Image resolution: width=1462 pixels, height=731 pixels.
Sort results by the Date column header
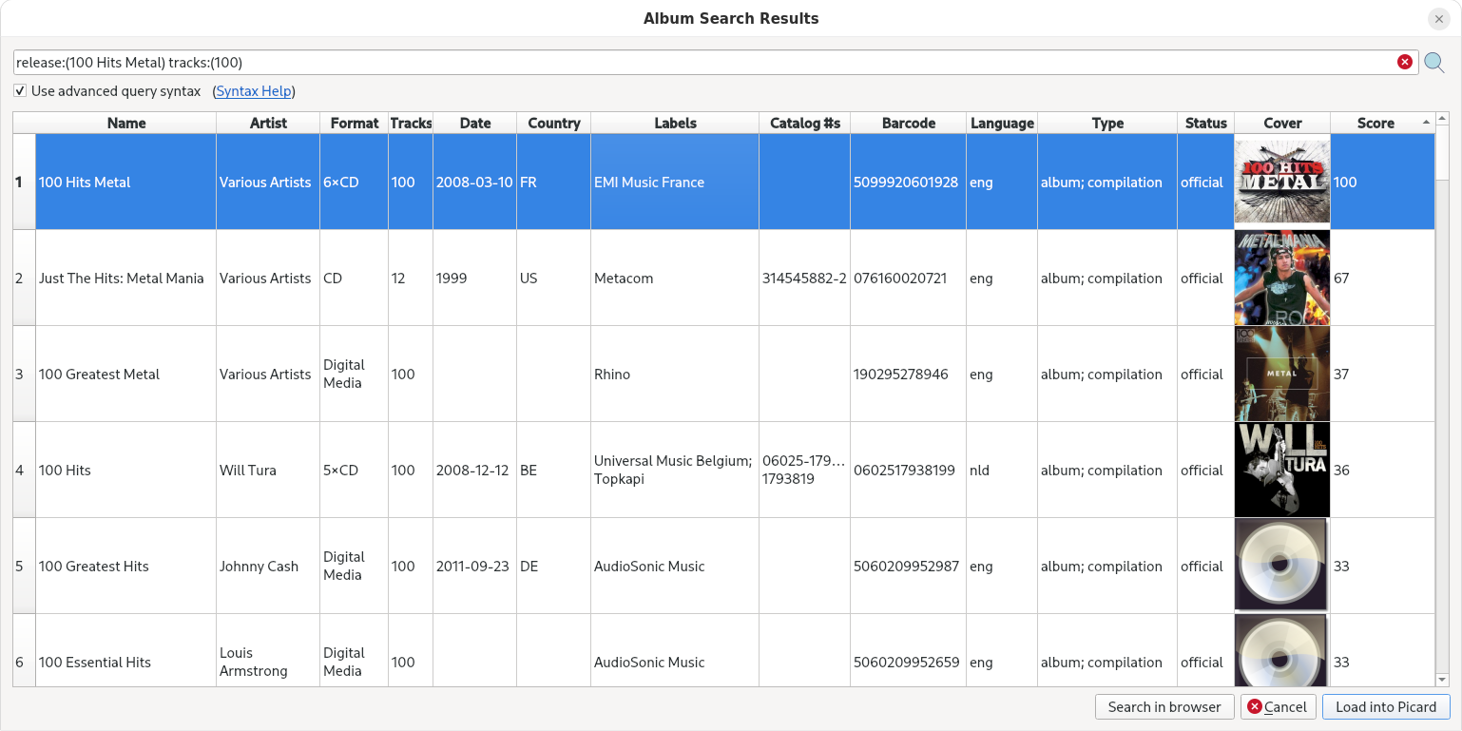[x=474, y=123]
